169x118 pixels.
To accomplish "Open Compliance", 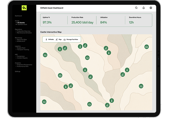I will coord(21,56).
